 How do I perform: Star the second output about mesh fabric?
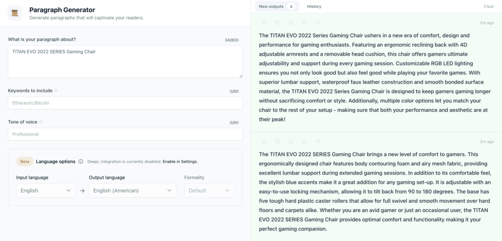pos(264,141)
